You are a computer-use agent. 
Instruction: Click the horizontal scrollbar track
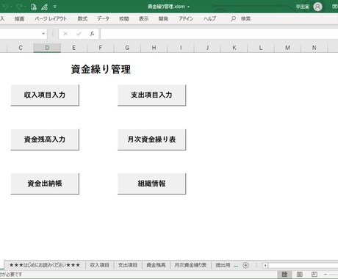click(x=303, y=265)
